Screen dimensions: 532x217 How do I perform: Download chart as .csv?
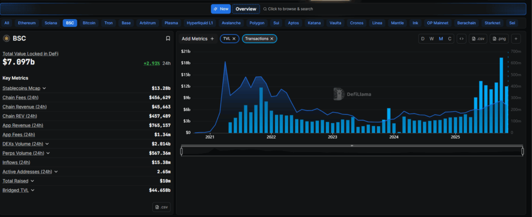(477, 38)
